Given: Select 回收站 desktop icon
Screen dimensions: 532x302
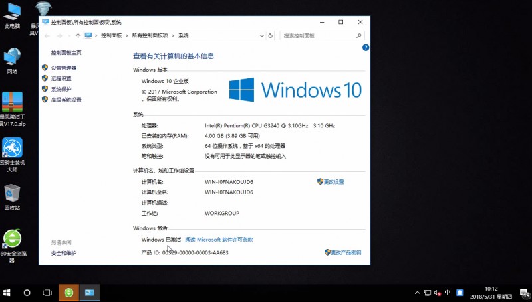Looking at the screenshot, I should pyautogui.click(x=12, y=197).
